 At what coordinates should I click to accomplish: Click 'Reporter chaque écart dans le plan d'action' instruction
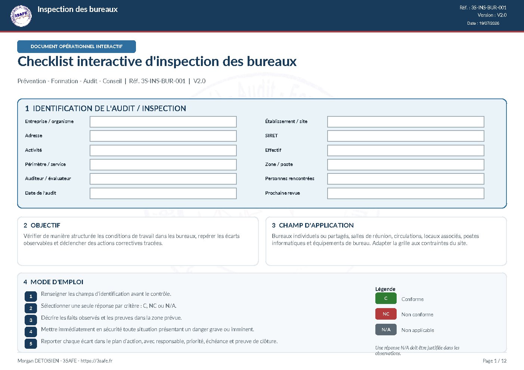point(159,341)
